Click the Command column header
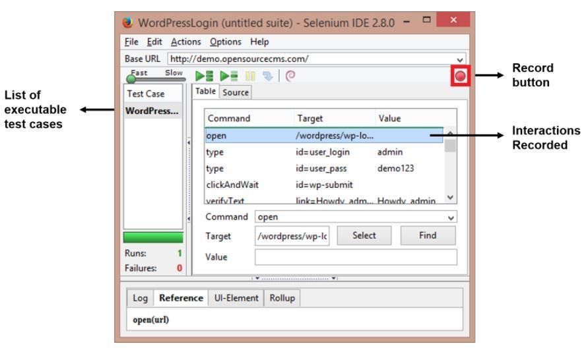The image size is (586, 354). pyautogui.click(x=249, y=119)
